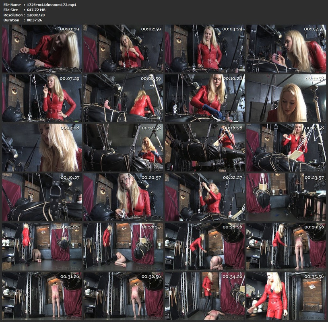Select the file size value 647.72 MB
This screenshot has width=328, height=322.
point(36,10)
